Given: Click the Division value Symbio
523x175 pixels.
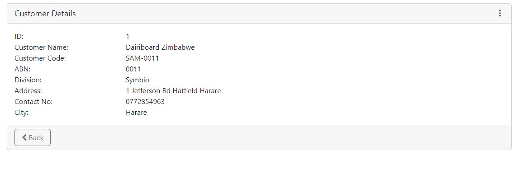Looking at the screenshot, I should (138, 80).
